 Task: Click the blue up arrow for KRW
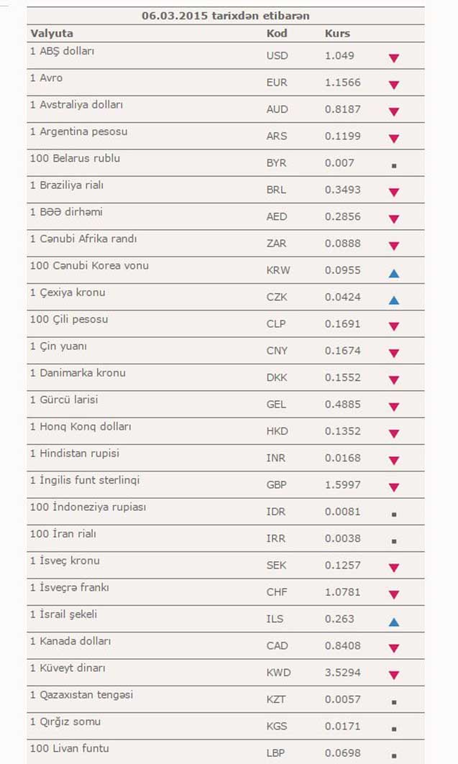(x=394, y=273)
